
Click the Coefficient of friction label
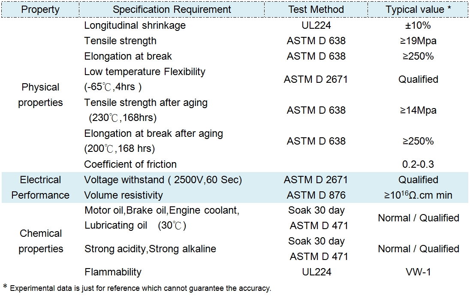pos(130,164)
